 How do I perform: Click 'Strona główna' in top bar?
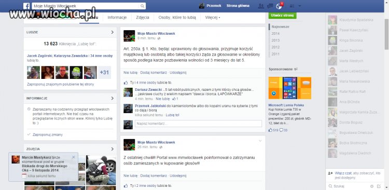click(238, 6)
